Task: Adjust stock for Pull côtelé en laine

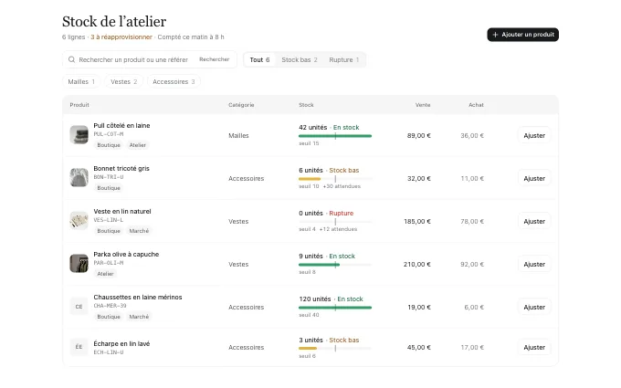Action: click(534, 135)
